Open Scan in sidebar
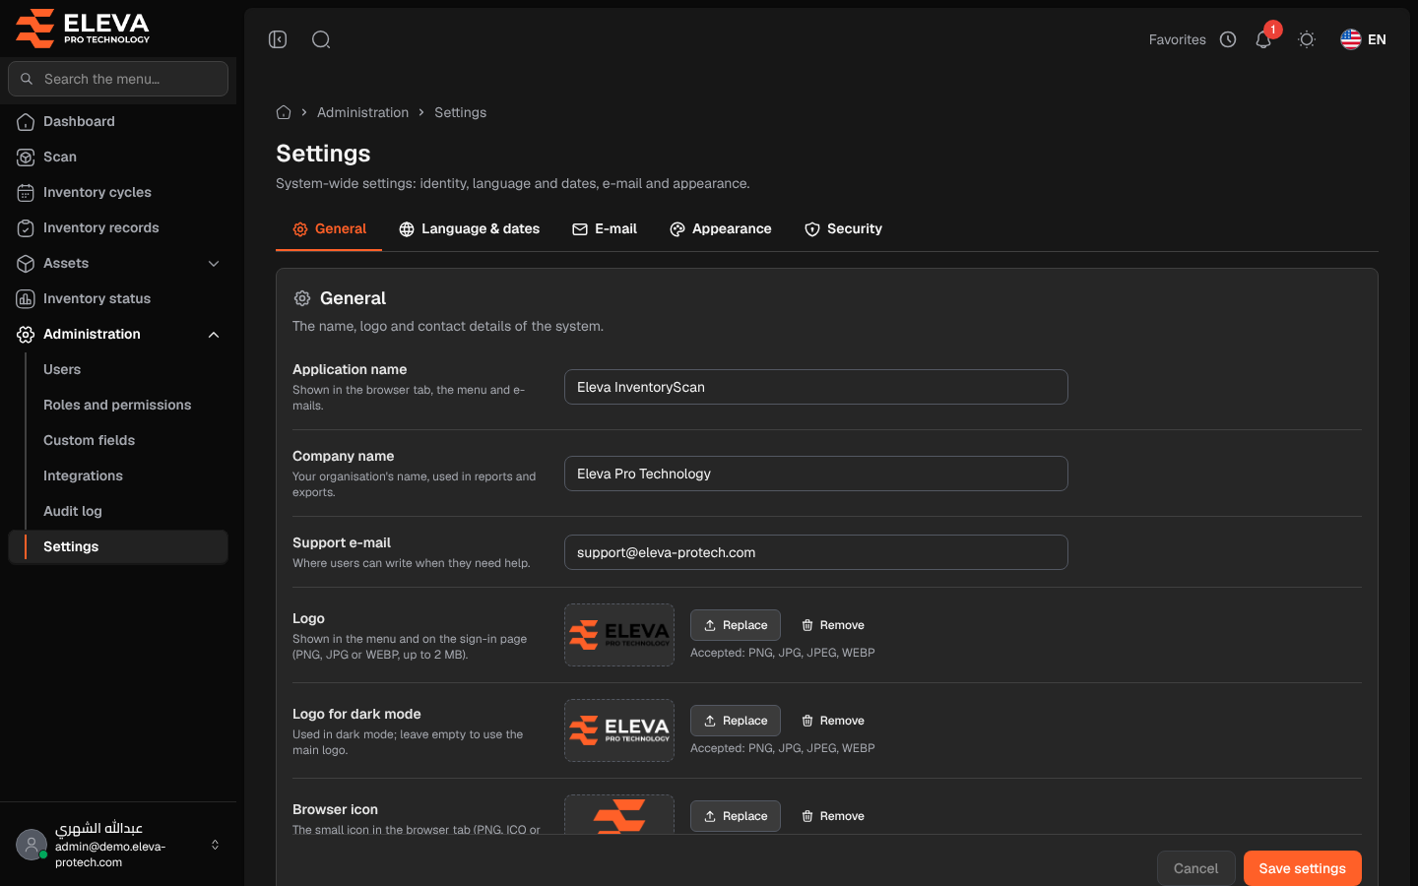 pos(118,157)
